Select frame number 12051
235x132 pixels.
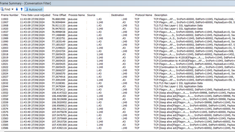[x=5, y=89]
